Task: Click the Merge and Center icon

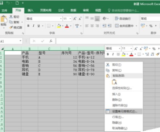Action: pos(116,26)
